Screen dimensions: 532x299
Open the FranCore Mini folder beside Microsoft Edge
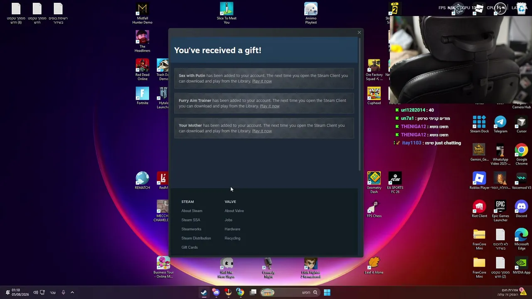(x=479, y=239)
